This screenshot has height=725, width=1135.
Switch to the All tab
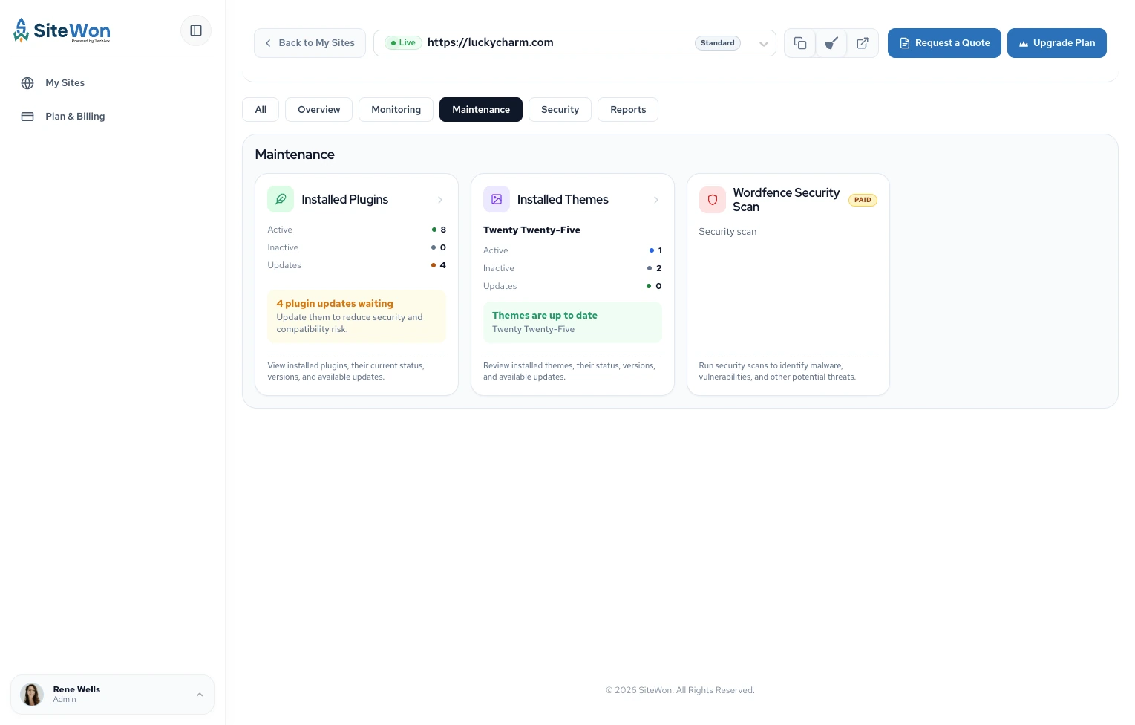tap(261, 109)
